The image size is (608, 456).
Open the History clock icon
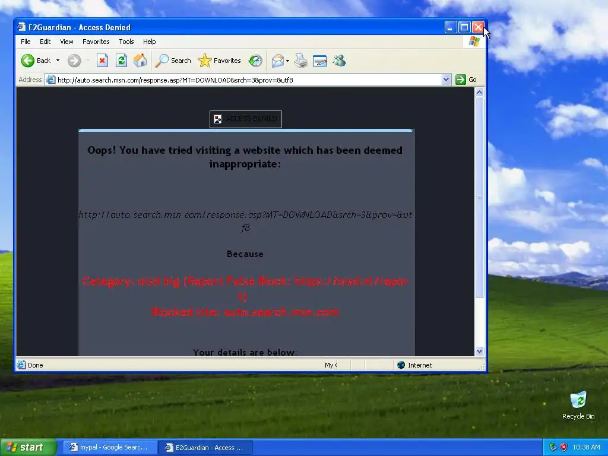click(x=255, y=61)
